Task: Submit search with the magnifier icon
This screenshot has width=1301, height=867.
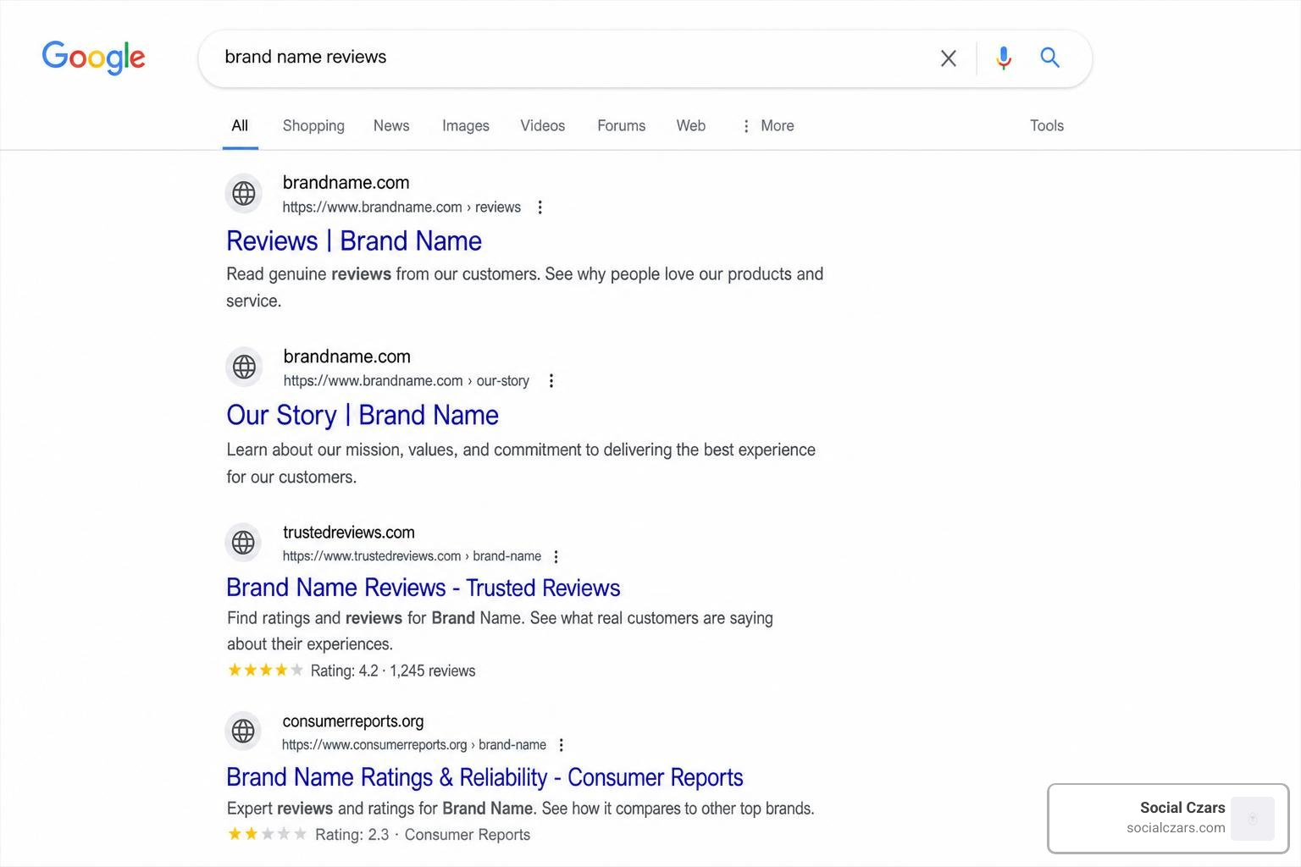Action: coord(1049,58)
